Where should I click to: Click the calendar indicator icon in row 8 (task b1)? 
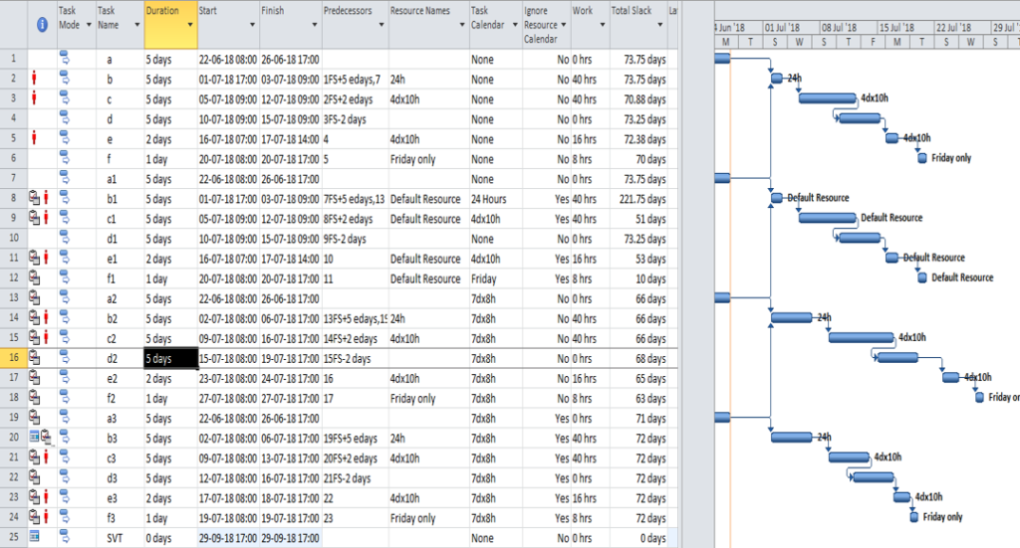35,198
